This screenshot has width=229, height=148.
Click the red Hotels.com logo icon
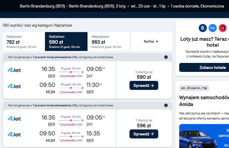click(x=223, y=28)
